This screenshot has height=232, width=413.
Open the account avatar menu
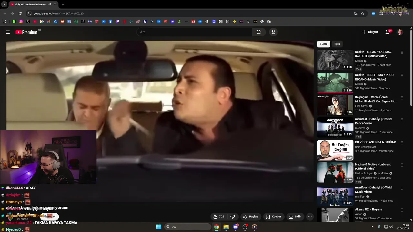click(x=400, y=32)
